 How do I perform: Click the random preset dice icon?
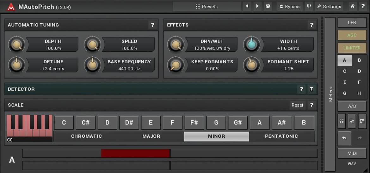[x=268, y=6]
